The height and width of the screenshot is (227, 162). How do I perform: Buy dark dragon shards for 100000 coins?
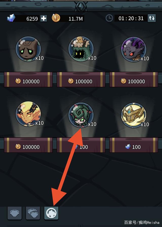click(134, 79)
